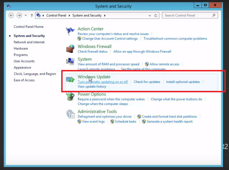Open the Programs category

(21, 55)
